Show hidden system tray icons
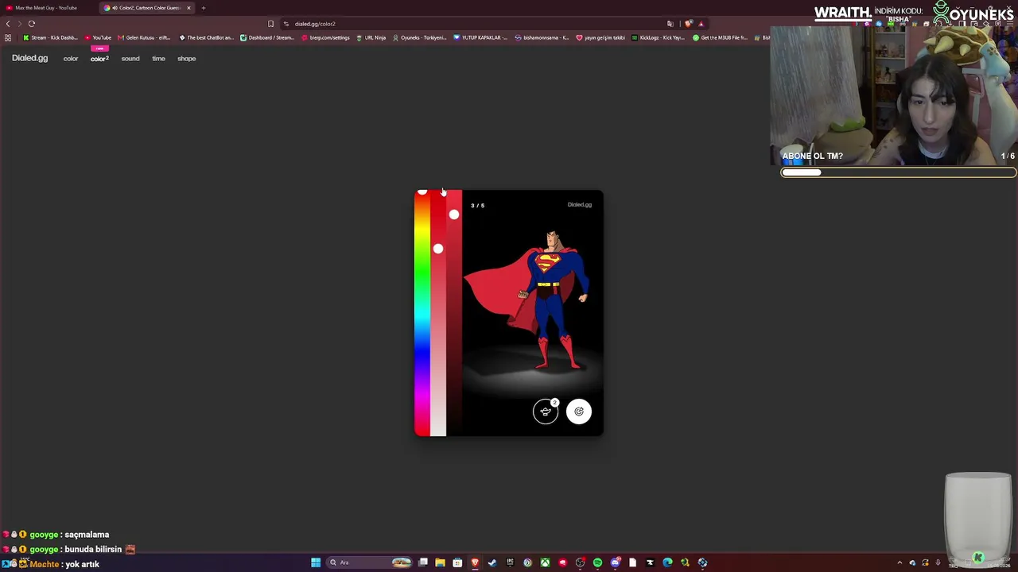This screenshot has width=1018, height=572. (899, 562)
